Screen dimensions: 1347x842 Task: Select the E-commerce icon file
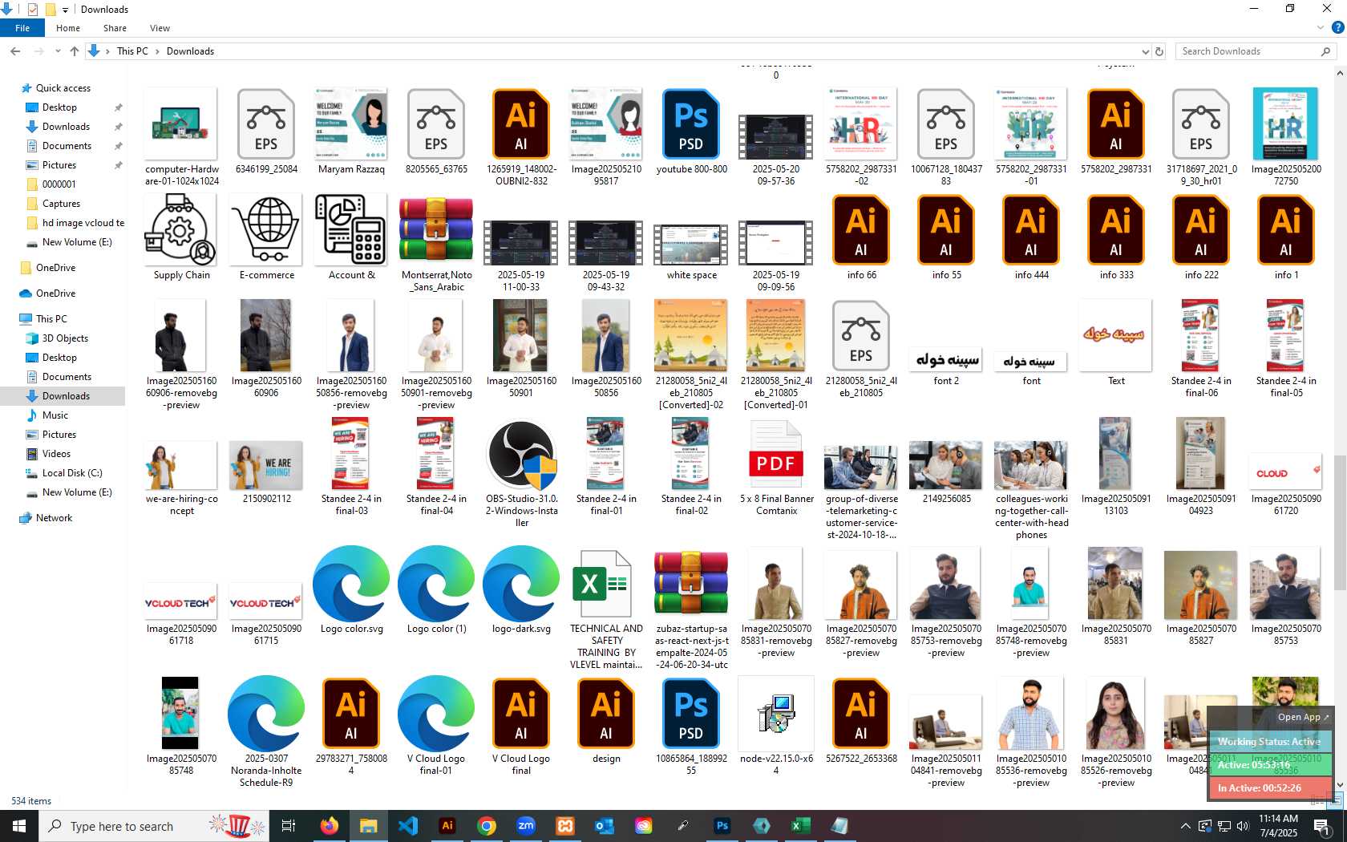[266, 237]
